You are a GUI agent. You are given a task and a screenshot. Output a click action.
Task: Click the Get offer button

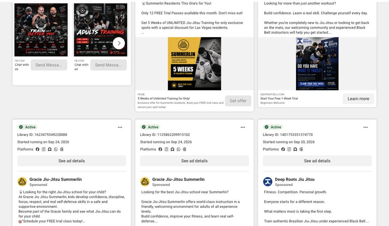coord(238,101)
